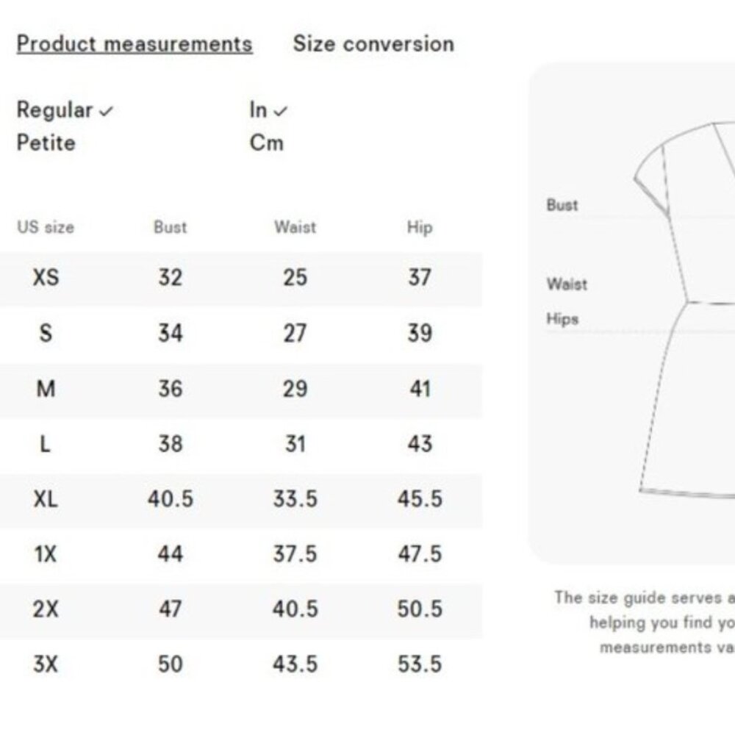Select the XS size row
This screenshot has width=735, height=735.
(x=46, y=278)
